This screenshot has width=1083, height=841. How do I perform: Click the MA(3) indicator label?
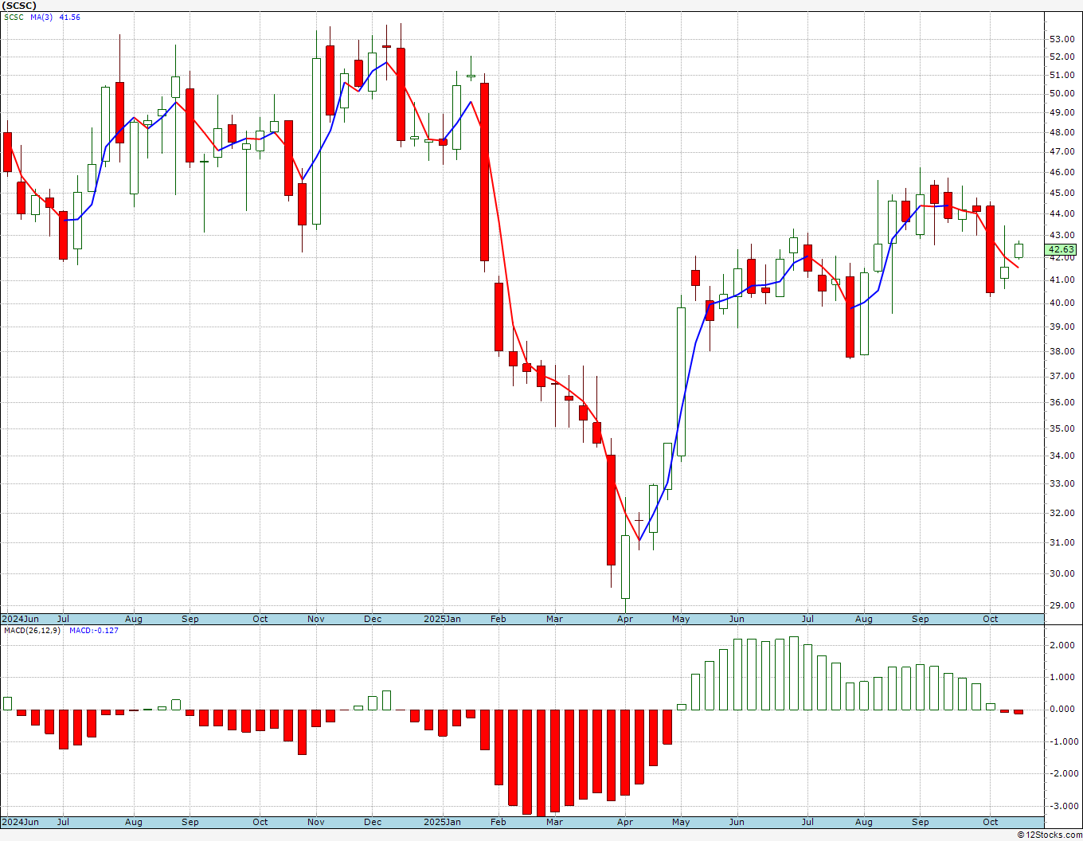[x=41, y=18]
